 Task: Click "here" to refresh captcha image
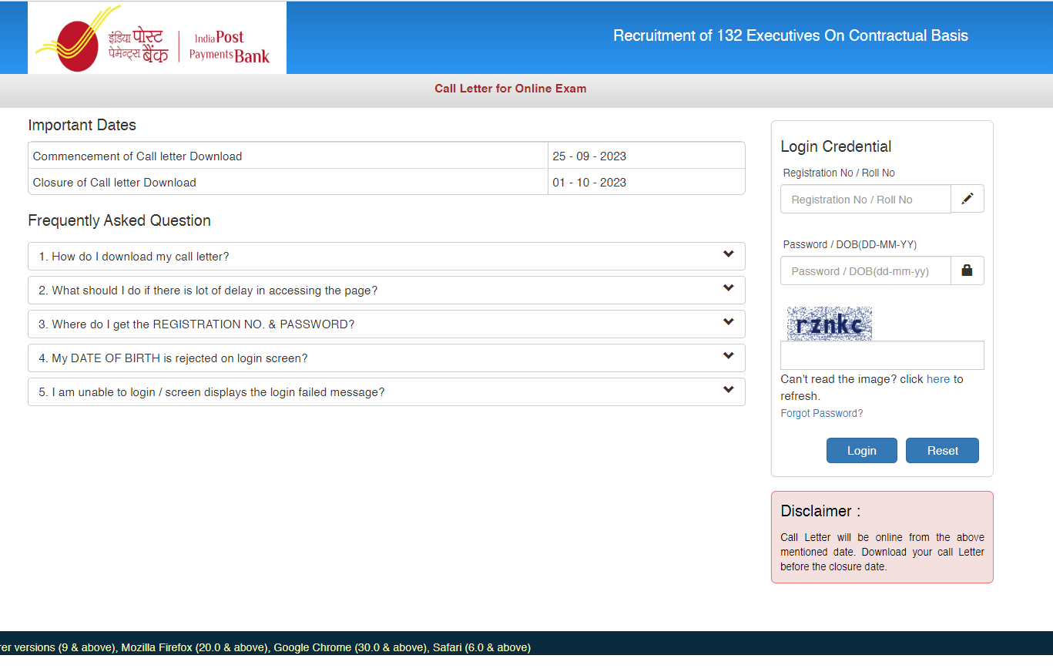[937, 379]
